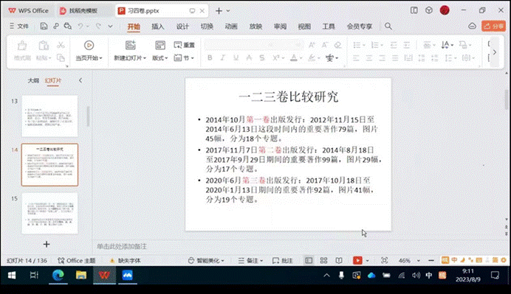
Task: Click the red slideshow play button
Action: point(357,261)
